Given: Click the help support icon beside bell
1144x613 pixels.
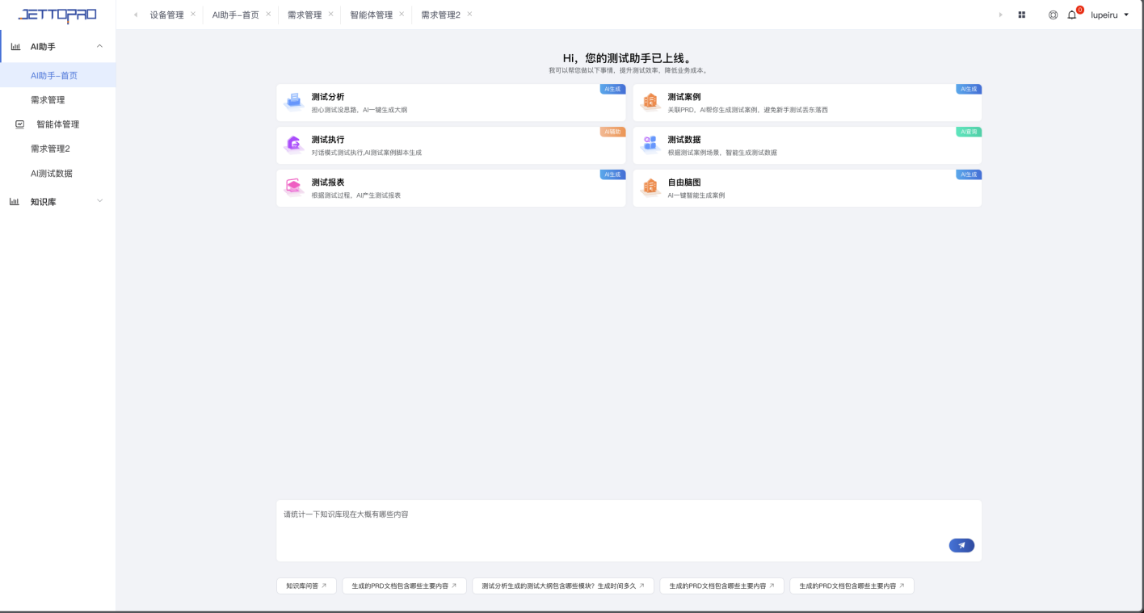Looking at the screenshot, I should pyautogui.click(x=1053, y=15).
